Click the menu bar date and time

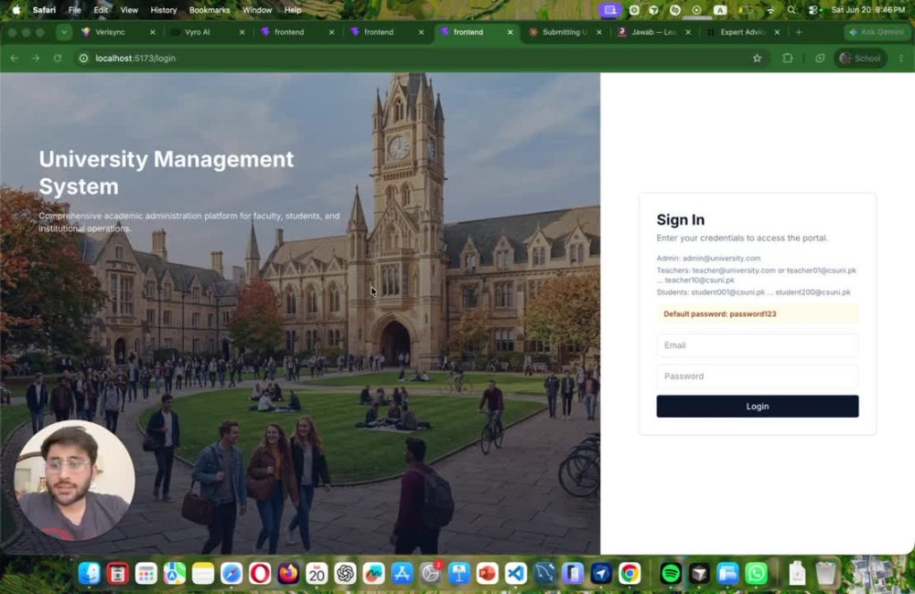click(x=868, y=10)
